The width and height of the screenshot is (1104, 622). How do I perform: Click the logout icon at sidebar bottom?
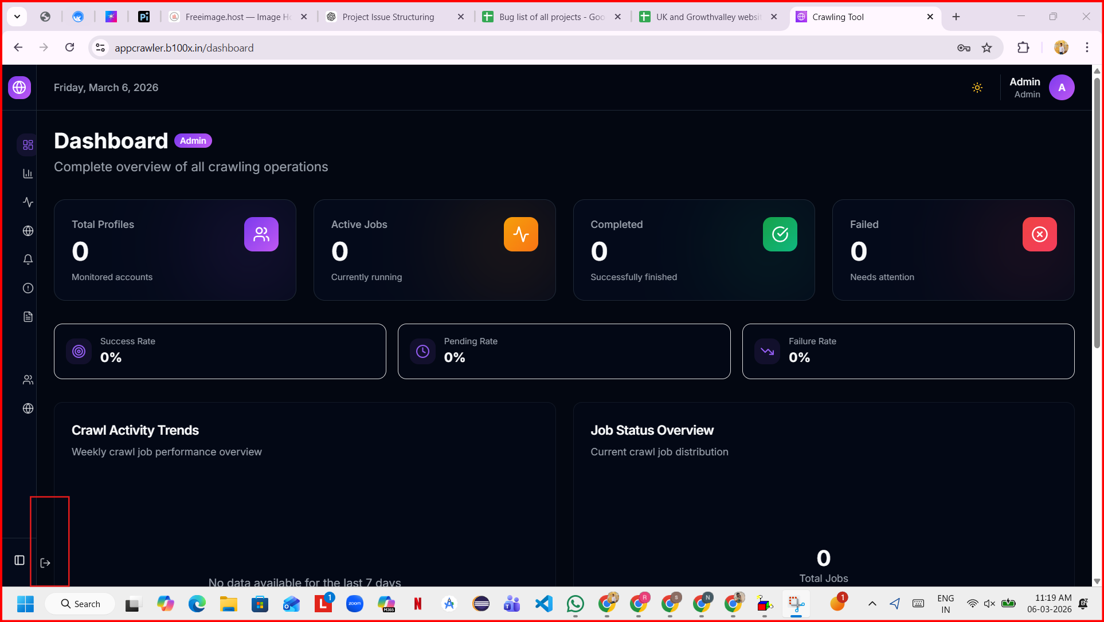[x=45, y=563]
